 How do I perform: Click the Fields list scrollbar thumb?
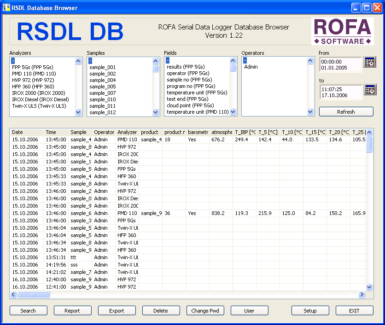233,68
